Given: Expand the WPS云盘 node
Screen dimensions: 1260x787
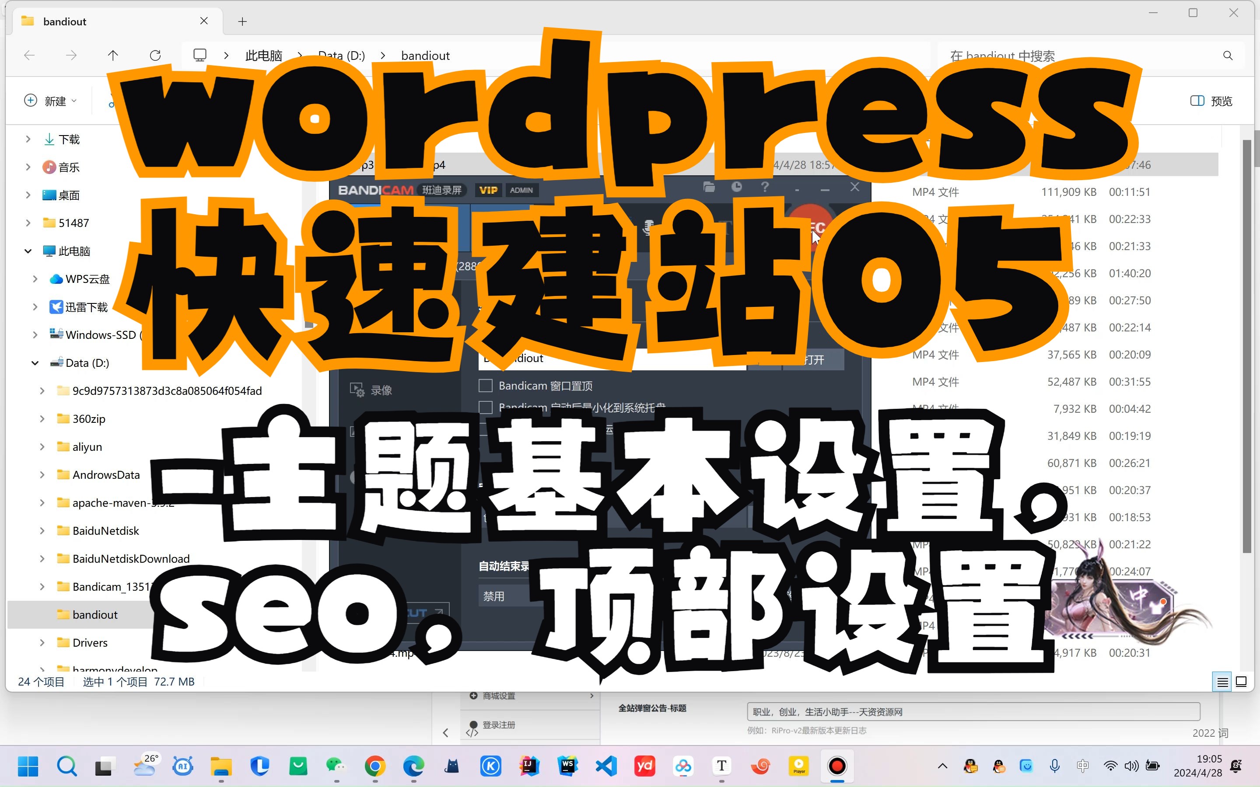Looking at the screenshot, I should [35, 279].
